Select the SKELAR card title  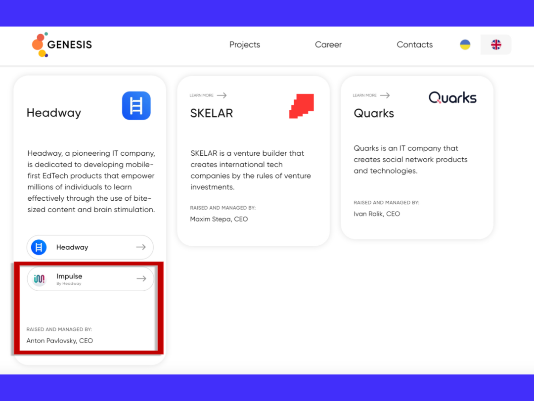point(212,113)
